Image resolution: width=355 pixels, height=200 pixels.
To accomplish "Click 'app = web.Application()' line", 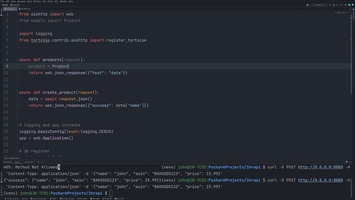I will point(46,138).
